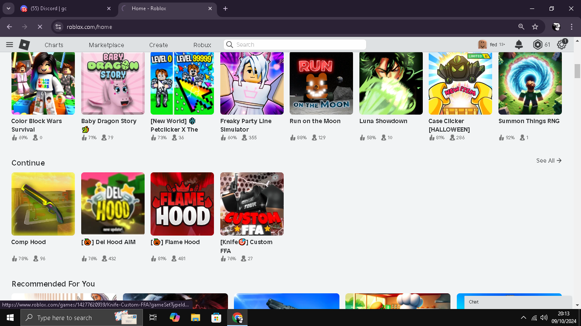Open the Comp Hood game thumbnail
This screenshot has width=581, height=326.
point(43,204)
